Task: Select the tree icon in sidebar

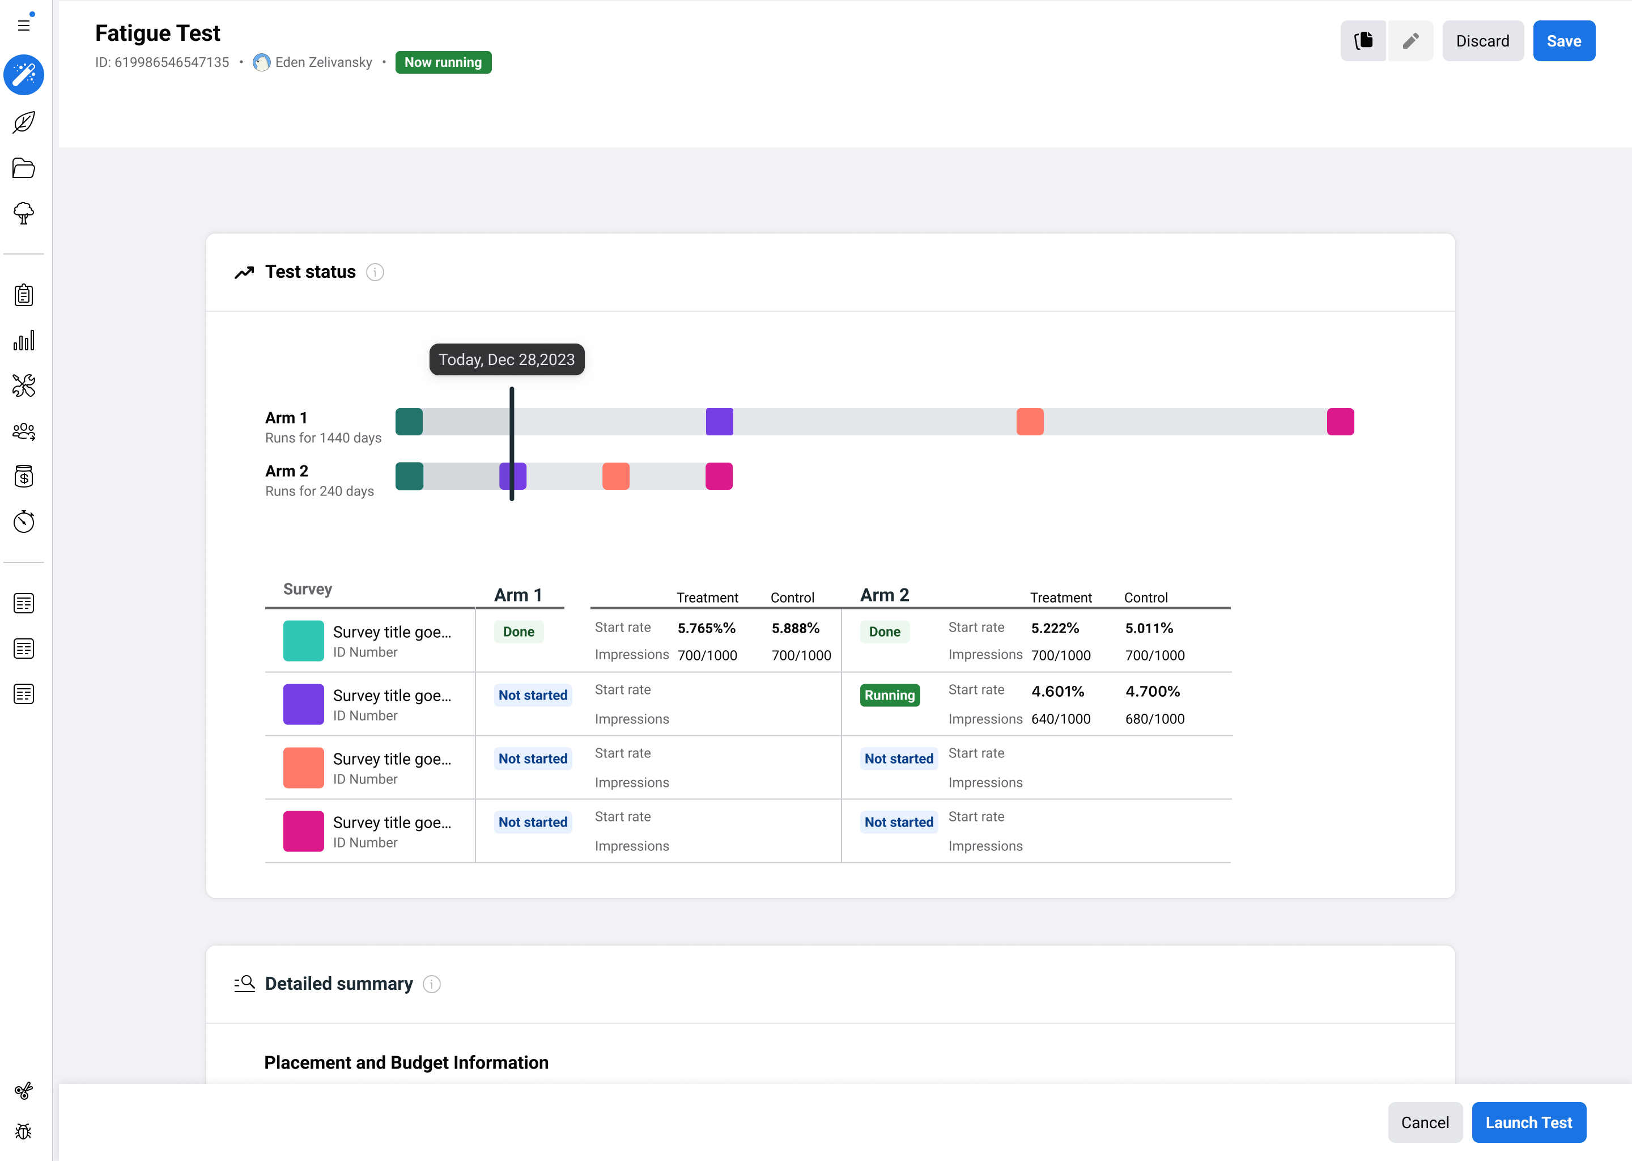Action: (24, 213)
